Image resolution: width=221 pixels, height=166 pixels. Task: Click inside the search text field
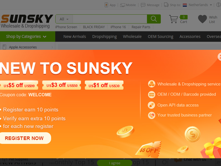pos(110,19)
